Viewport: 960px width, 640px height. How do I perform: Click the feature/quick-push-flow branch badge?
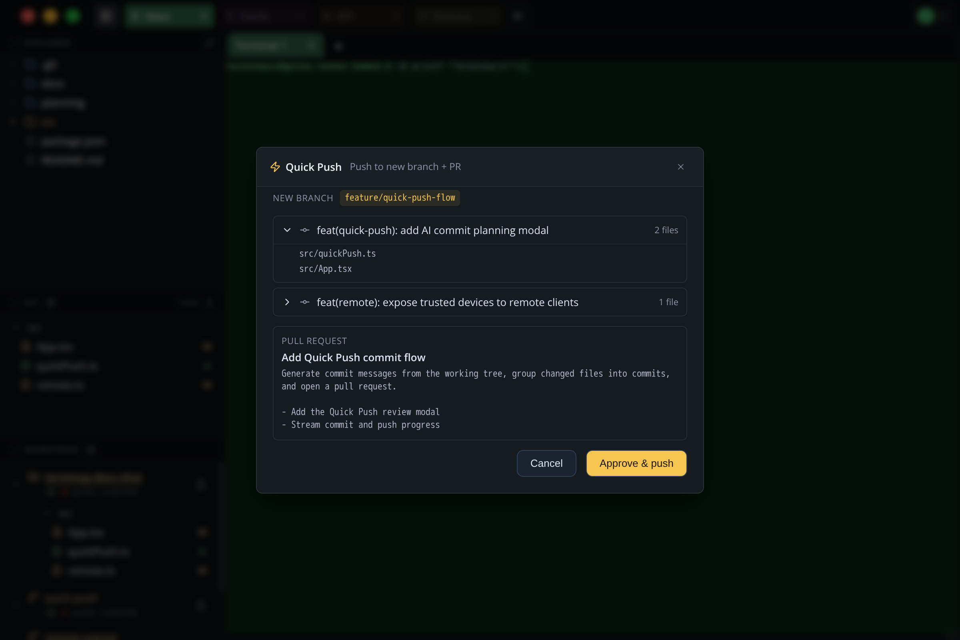pos(400,198)
